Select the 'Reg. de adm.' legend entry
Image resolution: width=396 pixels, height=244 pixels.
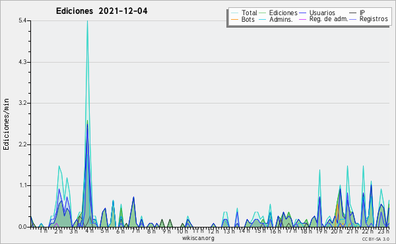click(x=323, y=19)
